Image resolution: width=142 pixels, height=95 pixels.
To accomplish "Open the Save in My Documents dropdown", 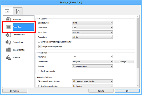I will 92,66.
